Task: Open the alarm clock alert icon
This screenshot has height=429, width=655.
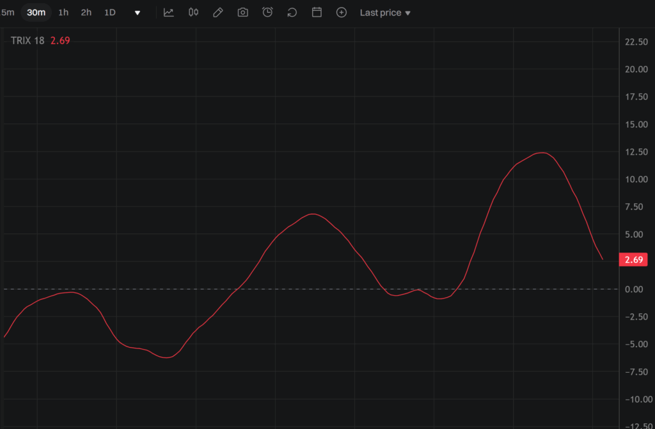Action: pyautogui.click(x=267, y=12)
